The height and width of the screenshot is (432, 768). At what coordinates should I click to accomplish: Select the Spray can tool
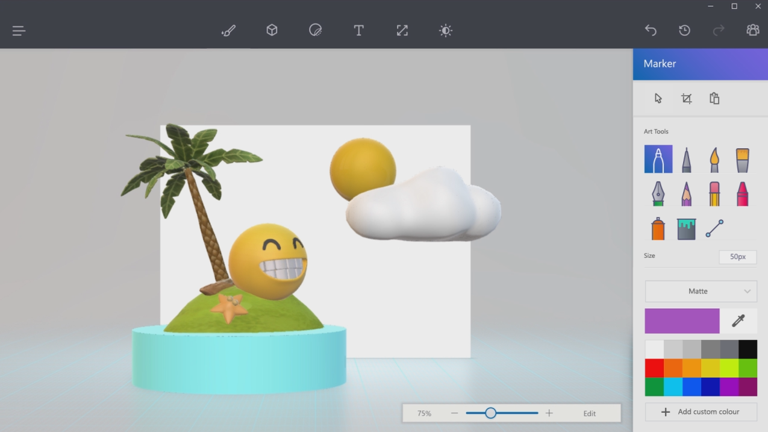[658, 228]
